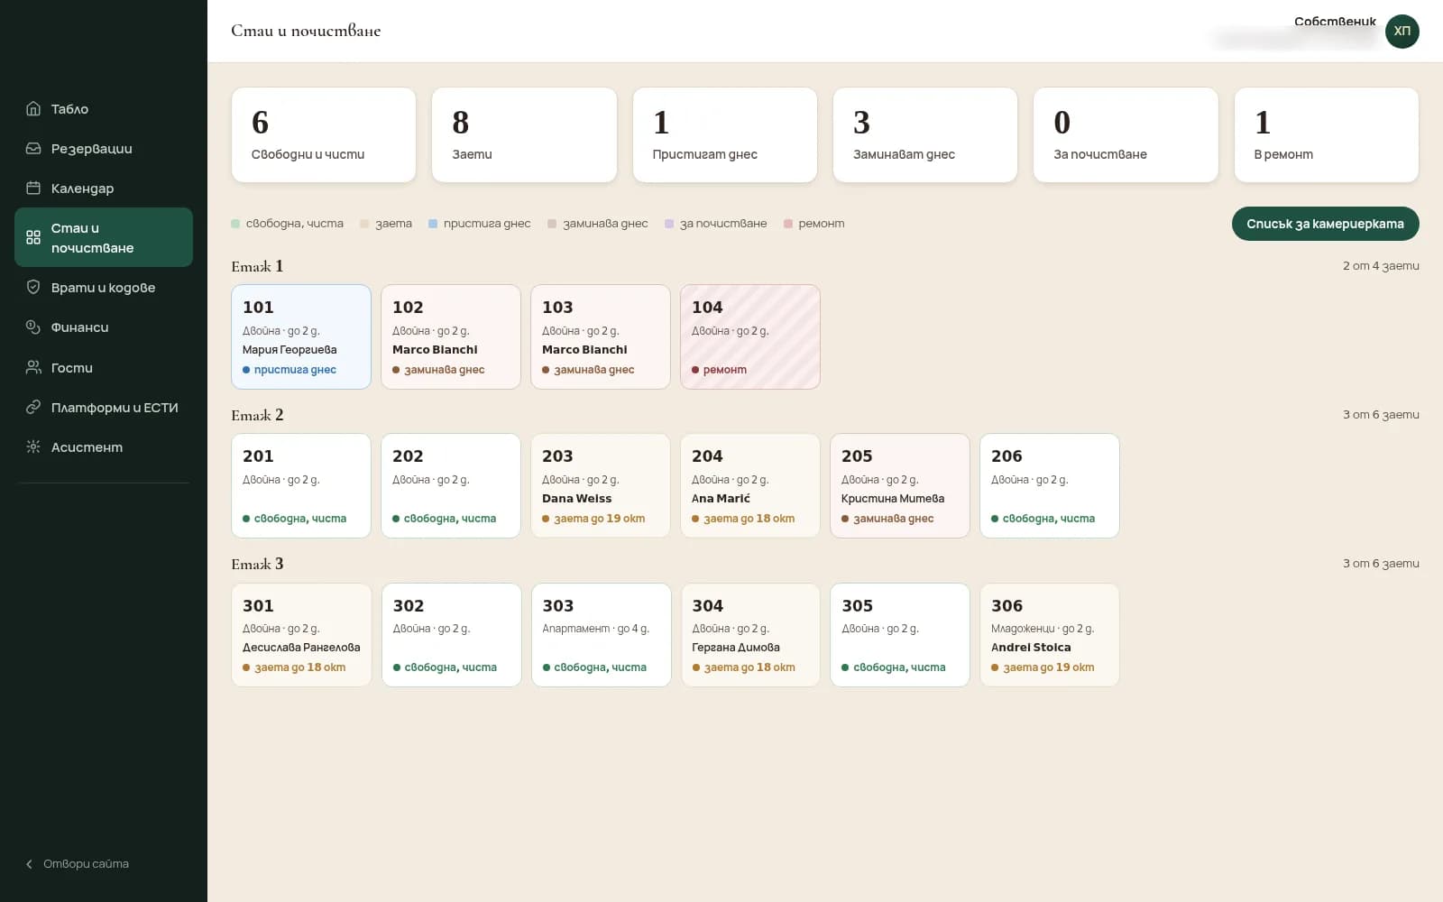Select Финанси in the sidebar

[x=104, y=327]
